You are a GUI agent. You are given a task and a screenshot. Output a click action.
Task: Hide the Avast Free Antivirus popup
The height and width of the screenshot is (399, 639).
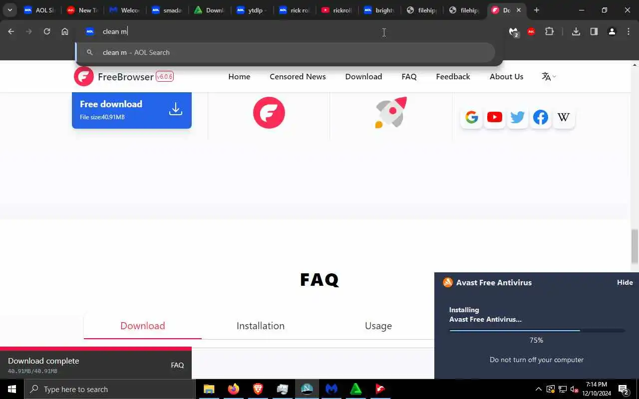coord(625,282)
